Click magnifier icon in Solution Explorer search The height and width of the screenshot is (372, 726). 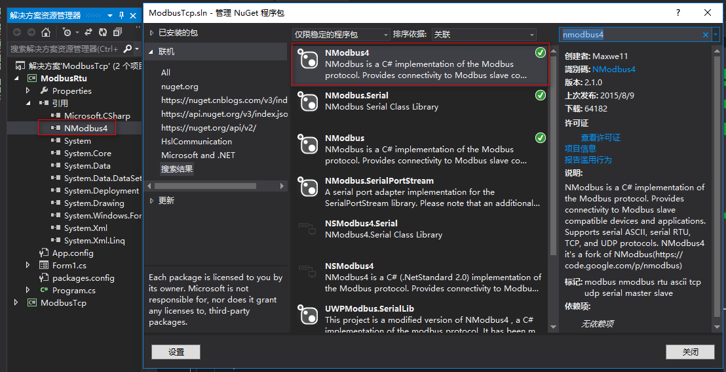pyautogui.click(x=127, y=49)
